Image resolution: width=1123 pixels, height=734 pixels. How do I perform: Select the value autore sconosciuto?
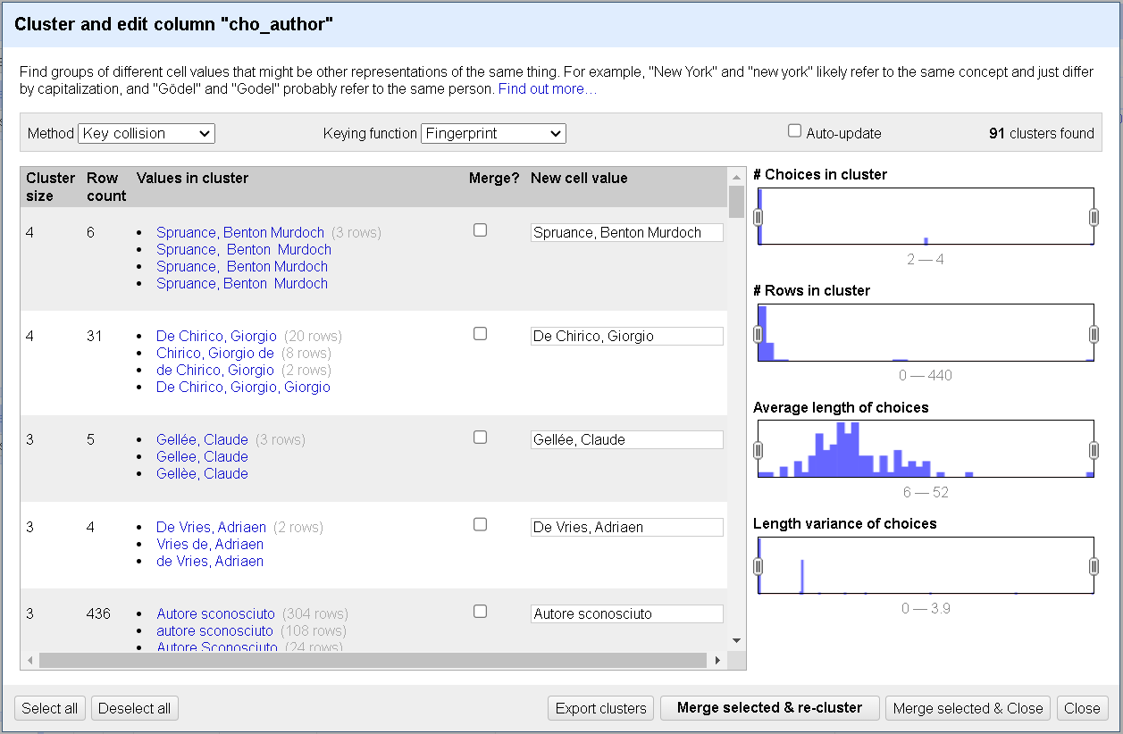pyautogui.click(x=214, y=630)
